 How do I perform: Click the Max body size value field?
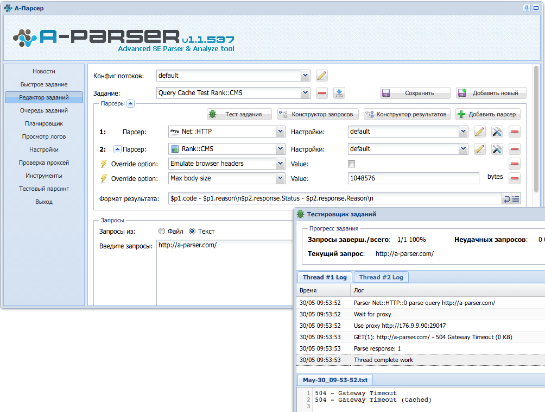[413, 178]
